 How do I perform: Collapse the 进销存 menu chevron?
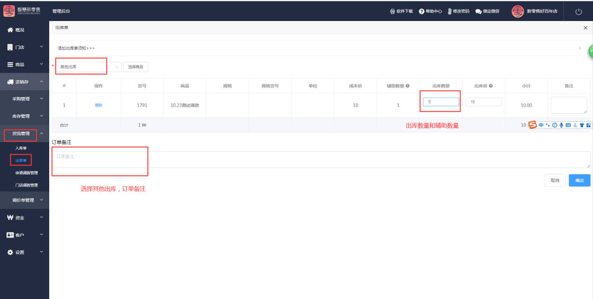(x=41, y=81)
